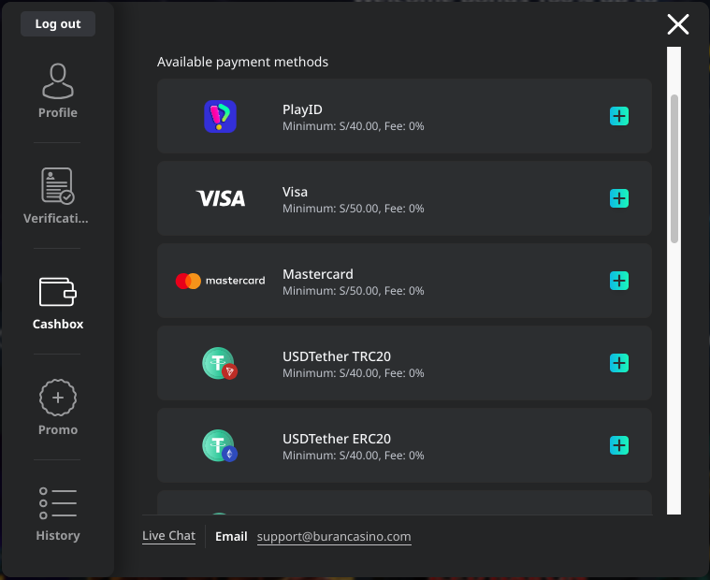Close the cashbox dialog with X
The image size is (710, 580).
678,24
